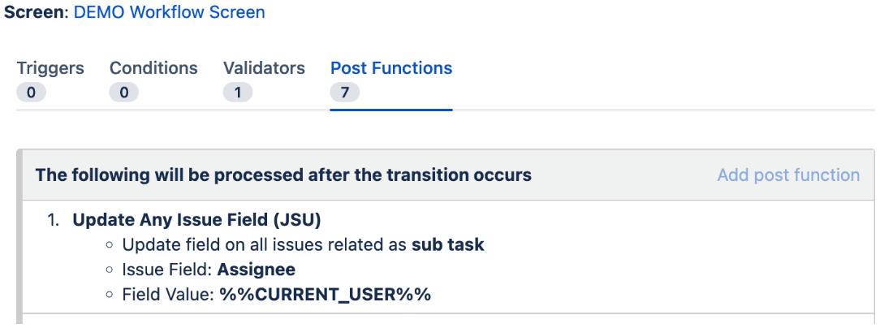Select the Update Any Issue Field (JSU) entry

[196, 220]
